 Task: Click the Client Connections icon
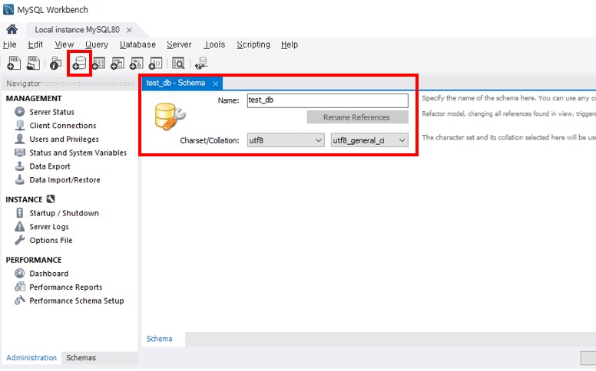20,125
